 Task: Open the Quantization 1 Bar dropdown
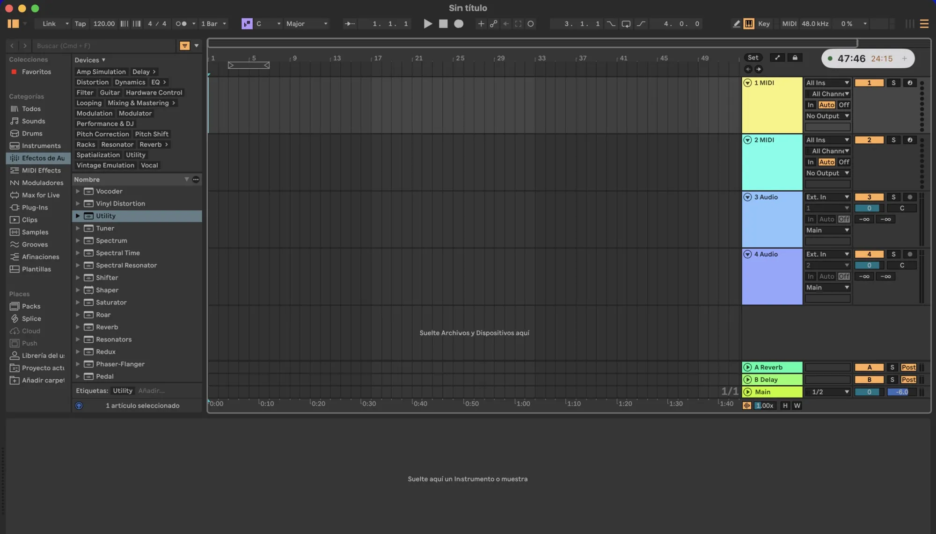coord(214,24)
